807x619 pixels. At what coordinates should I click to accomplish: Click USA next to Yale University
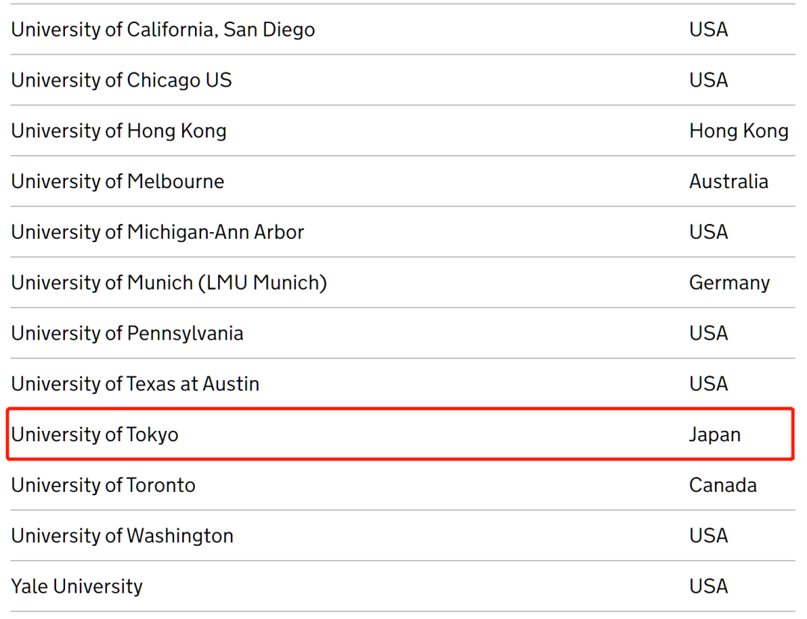coord(708,587)
